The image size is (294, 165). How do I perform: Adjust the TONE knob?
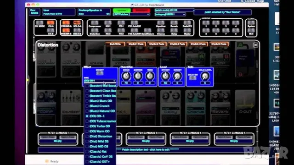tap(150, 76)
